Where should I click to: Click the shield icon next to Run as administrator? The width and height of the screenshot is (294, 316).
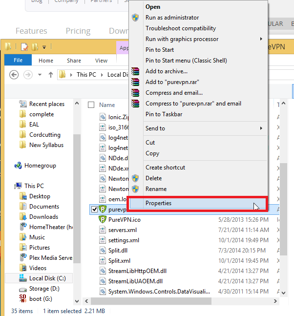pyautogui.click(x=136, y=18)
